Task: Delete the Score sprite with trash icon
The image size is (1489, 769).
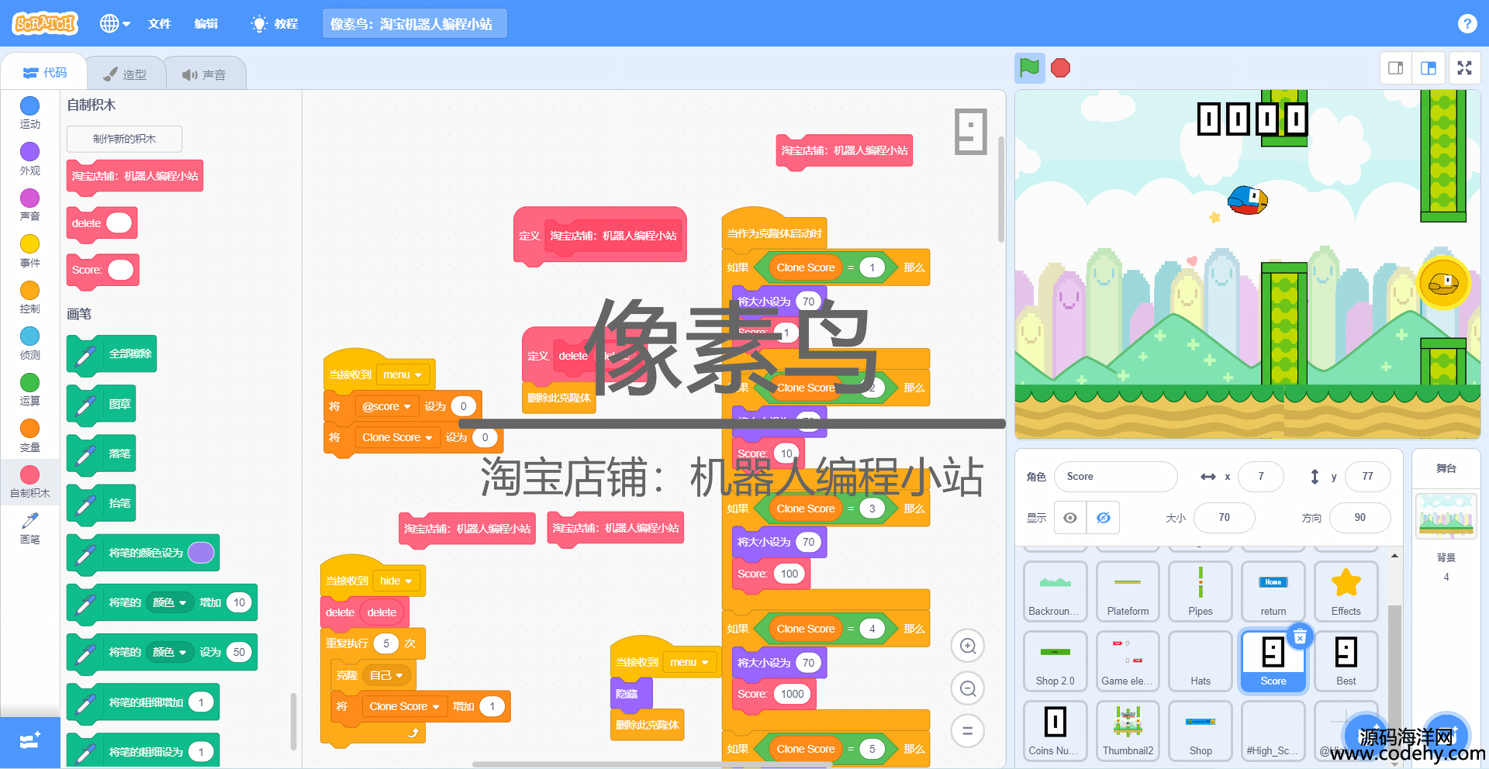Action: (1301, 637)
